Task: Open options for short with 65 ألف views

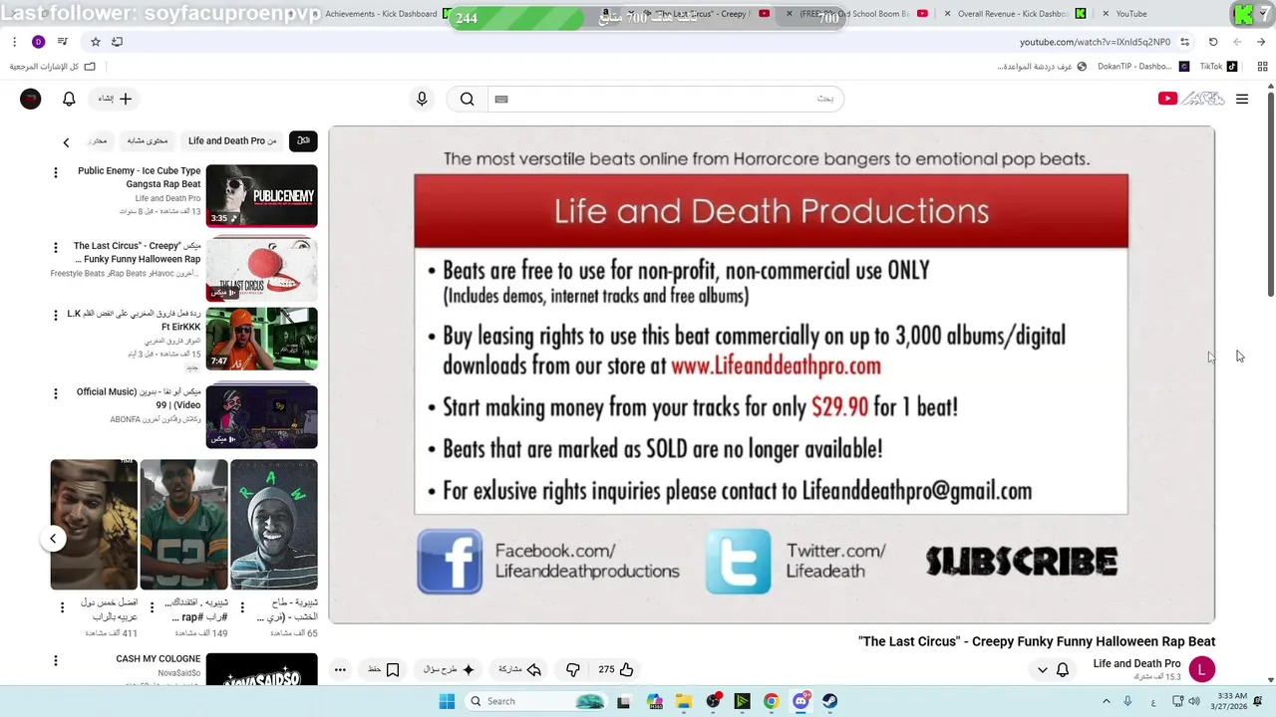Action: coord(242,607)
